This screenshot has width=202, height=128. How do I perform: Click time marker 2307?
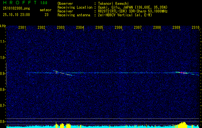click(138, 28)
